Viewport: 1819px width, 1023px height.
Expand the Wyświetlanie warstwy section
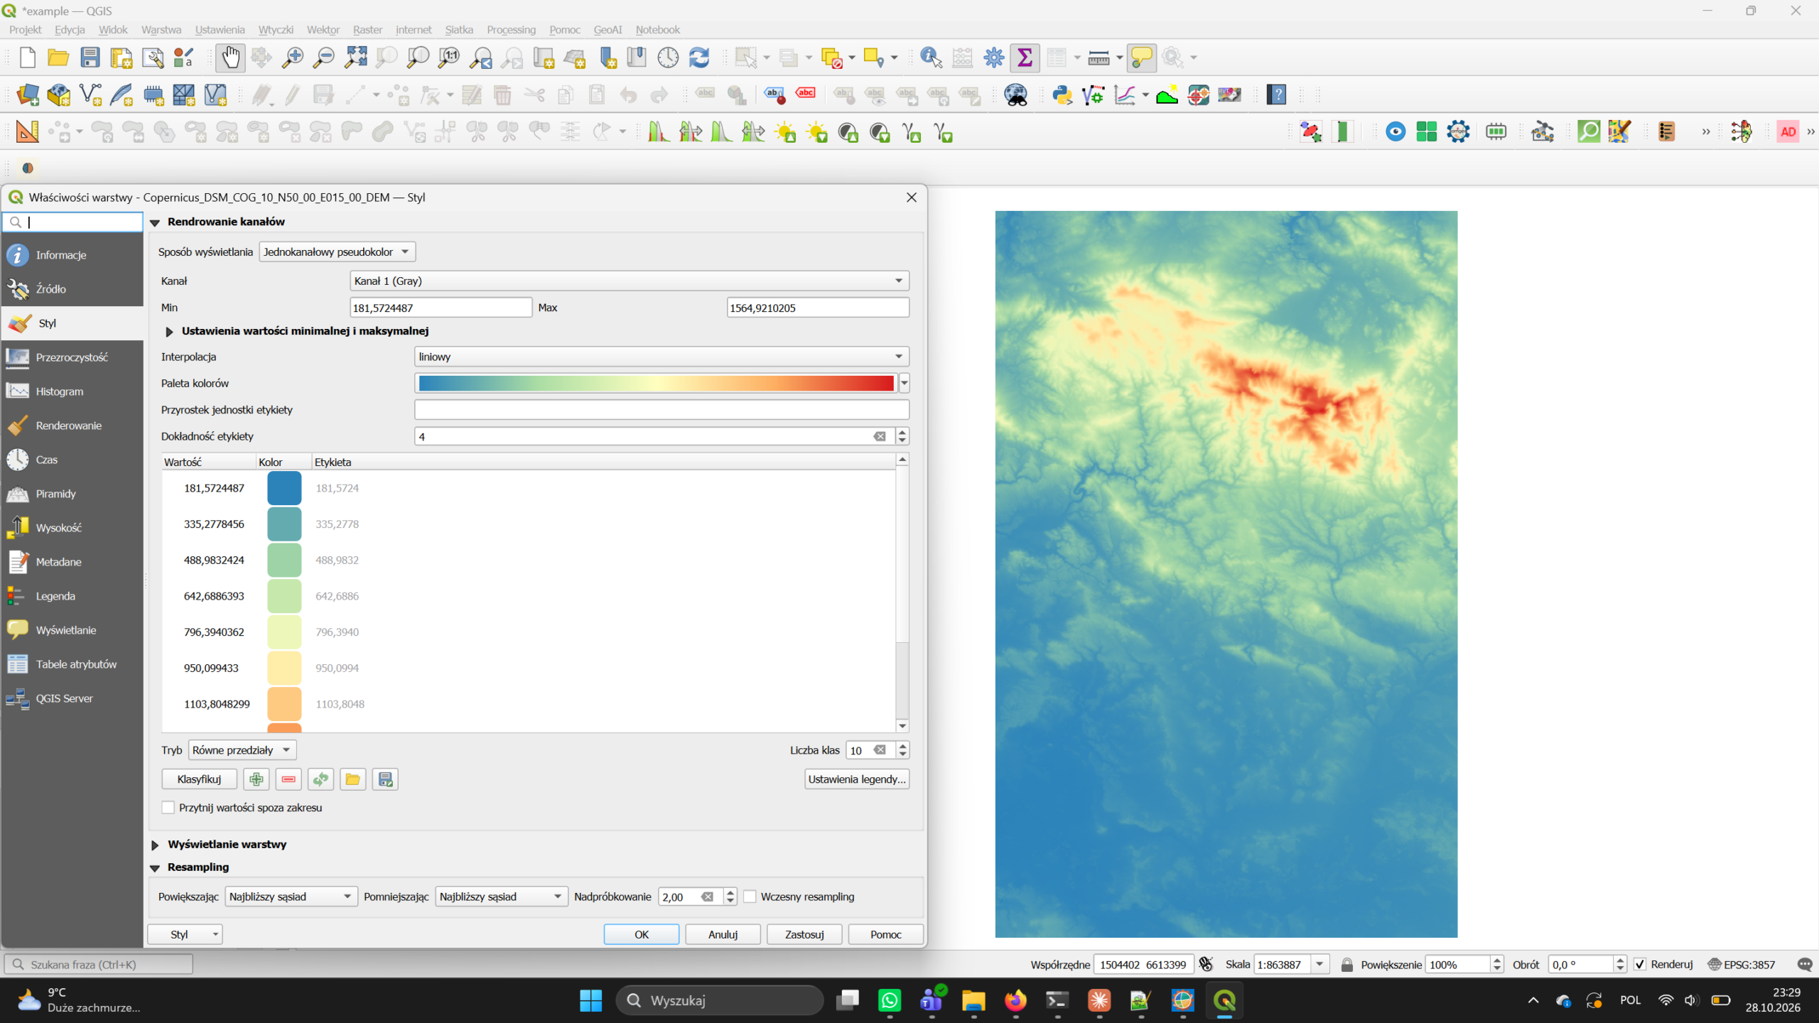click(155, 845)
